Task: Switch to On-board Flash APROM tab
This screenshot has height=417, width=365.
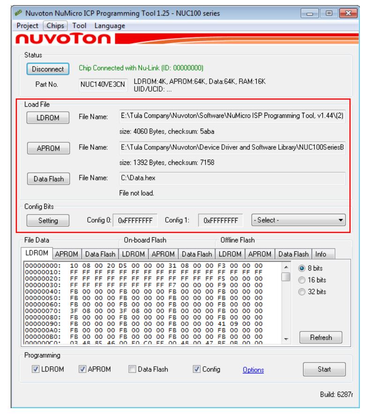Action: 163,254
